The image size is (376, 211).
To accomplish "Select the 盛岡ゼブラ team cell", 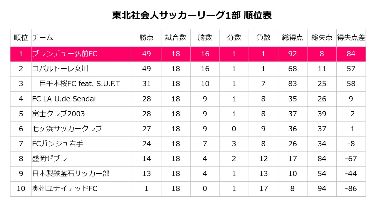I will (x=50, y=159).
